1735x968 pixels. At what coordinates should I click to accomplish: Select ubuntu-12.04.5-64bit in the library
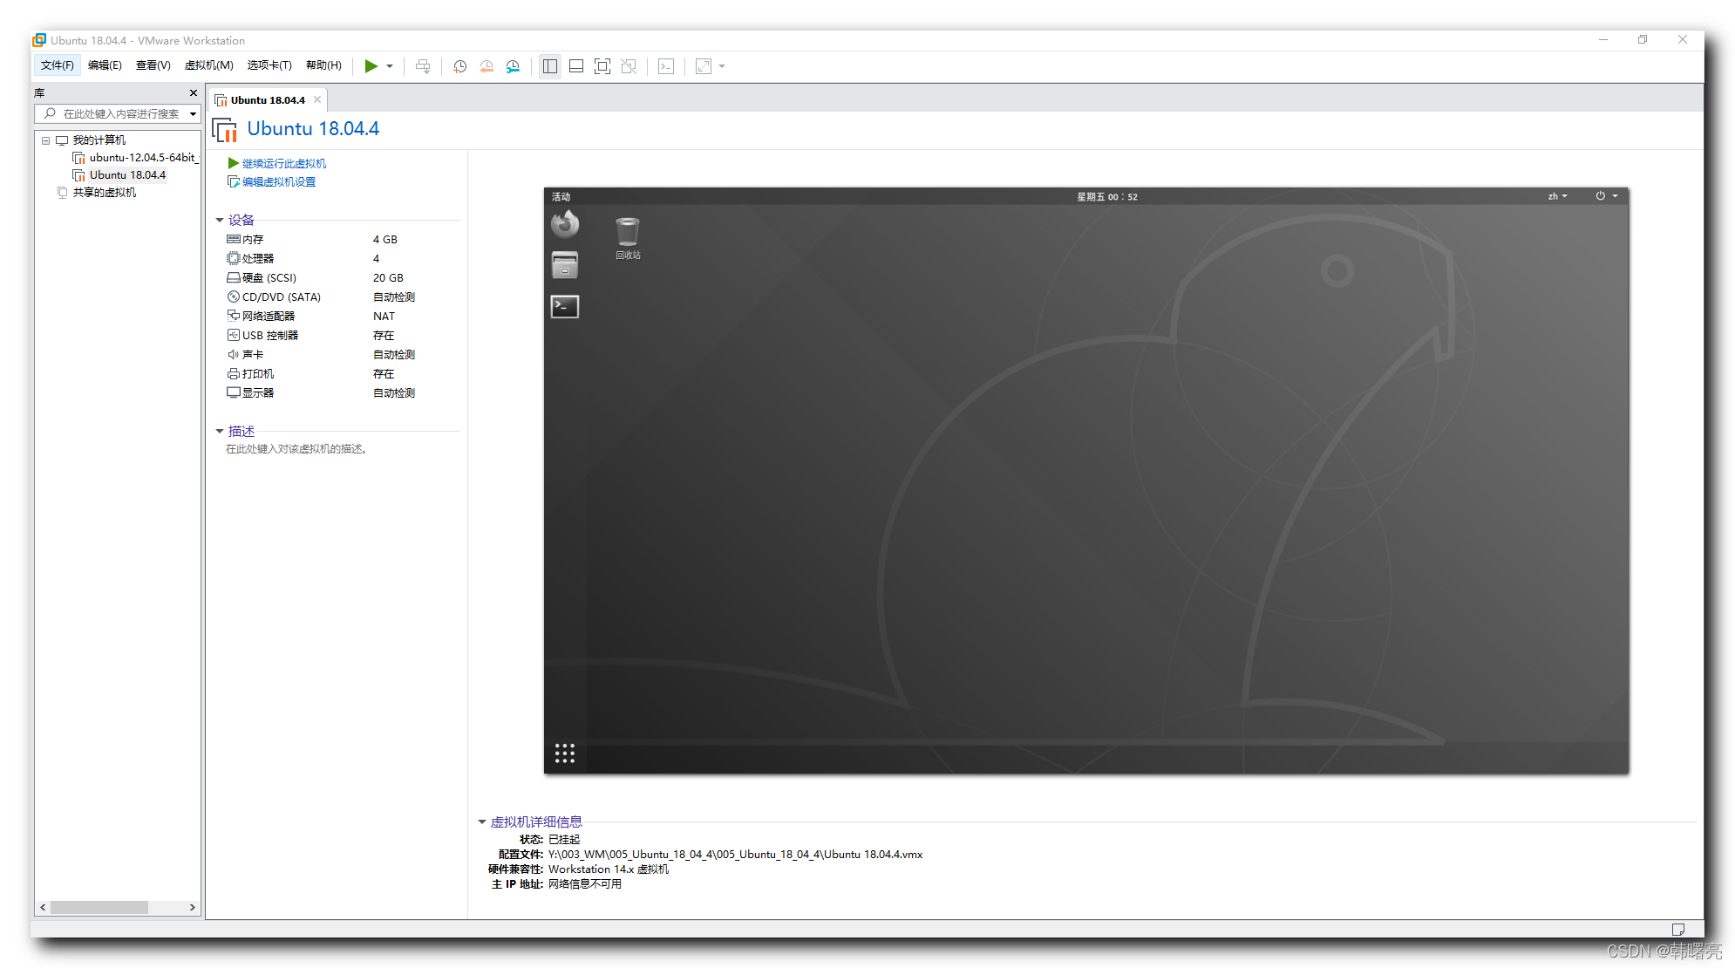[144, 158]
